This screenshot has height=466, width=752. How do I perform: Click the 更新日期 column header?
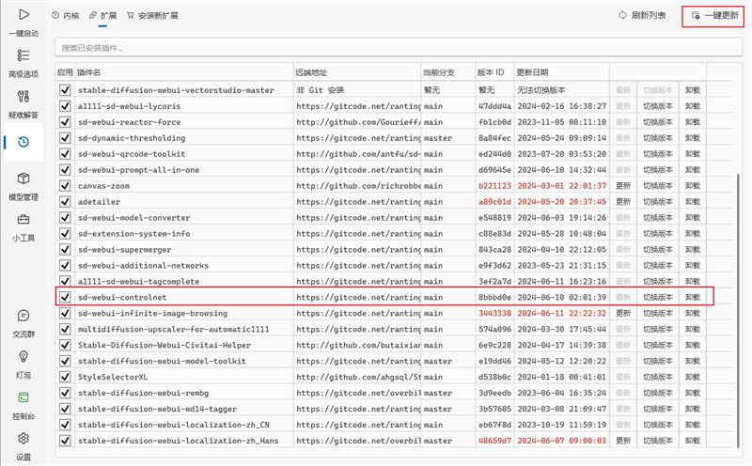[532, 72]
